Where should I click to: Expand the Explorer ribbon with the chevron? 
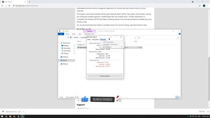[x=177, y=34]
